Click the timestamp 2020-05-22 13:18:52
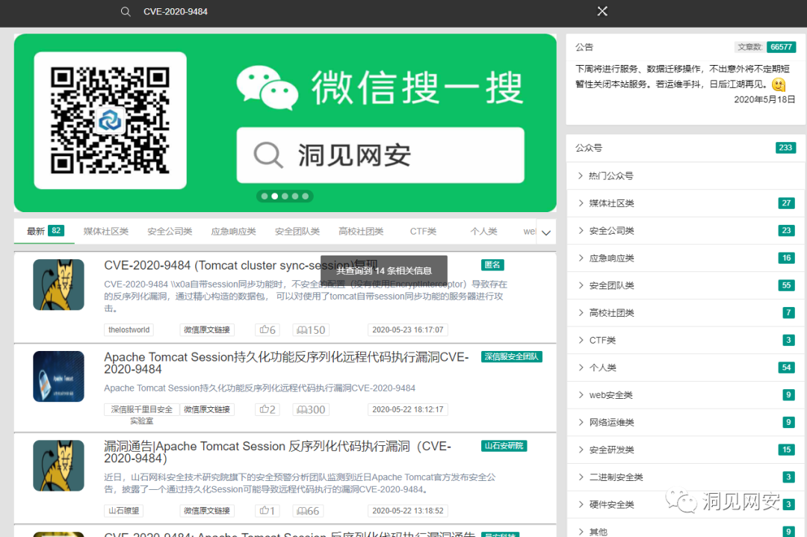 point(408,511)
